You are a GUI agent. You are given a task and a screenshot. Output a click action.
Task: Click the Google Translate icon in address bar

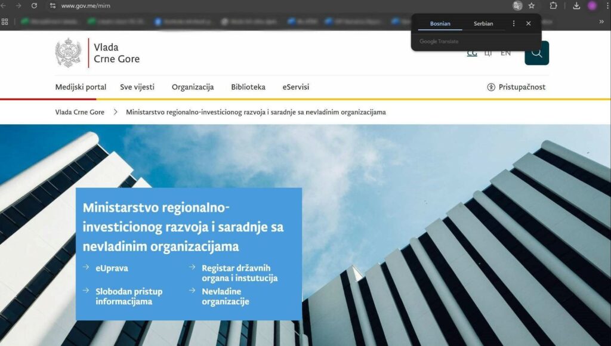point(517,5)
